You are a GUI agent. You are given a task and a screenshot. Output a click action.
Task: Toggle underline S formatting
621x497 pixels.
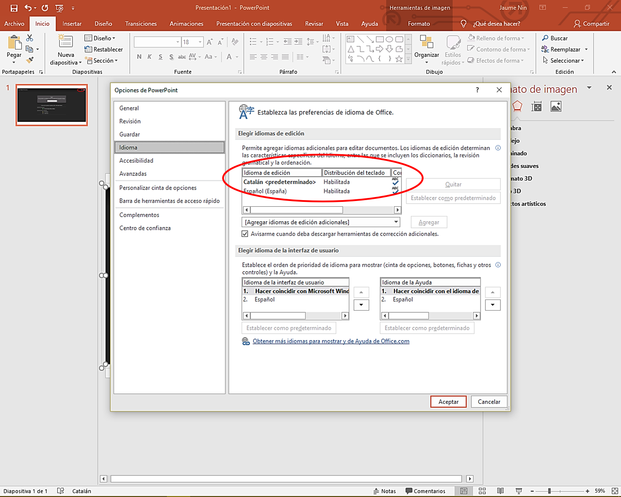coord(160,57)
